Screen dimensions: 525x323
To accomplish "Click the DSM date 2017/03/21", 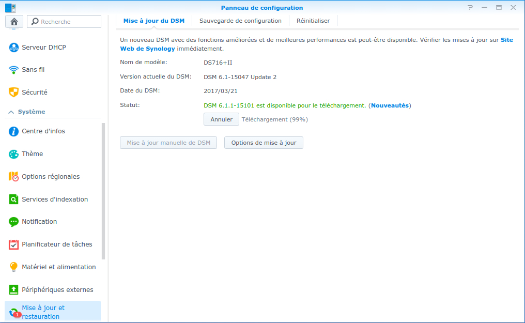I will [220, 91].
